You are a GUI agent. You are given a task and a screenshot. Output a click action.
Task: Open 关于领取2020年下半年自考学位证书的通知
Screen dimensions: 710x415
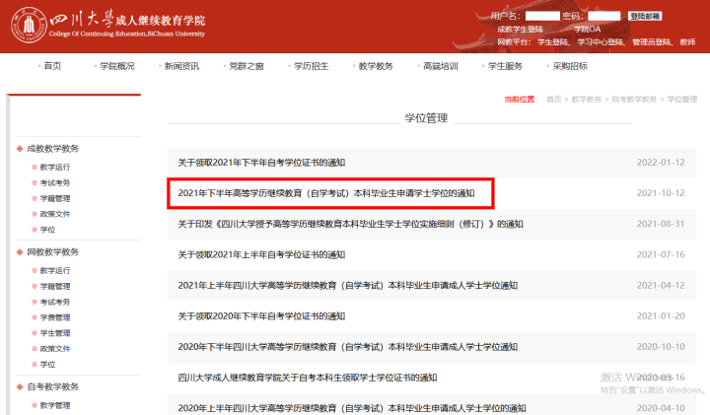pos(261,316)
